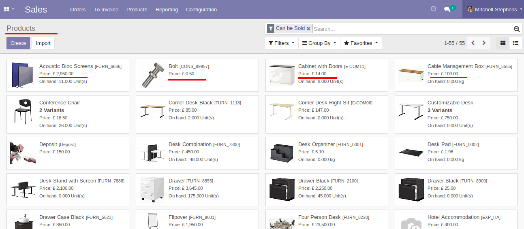Viewport: 524px width, 229px height.
Task: Select the Drawer Case Black title
Action: click(x=62, y=217)
